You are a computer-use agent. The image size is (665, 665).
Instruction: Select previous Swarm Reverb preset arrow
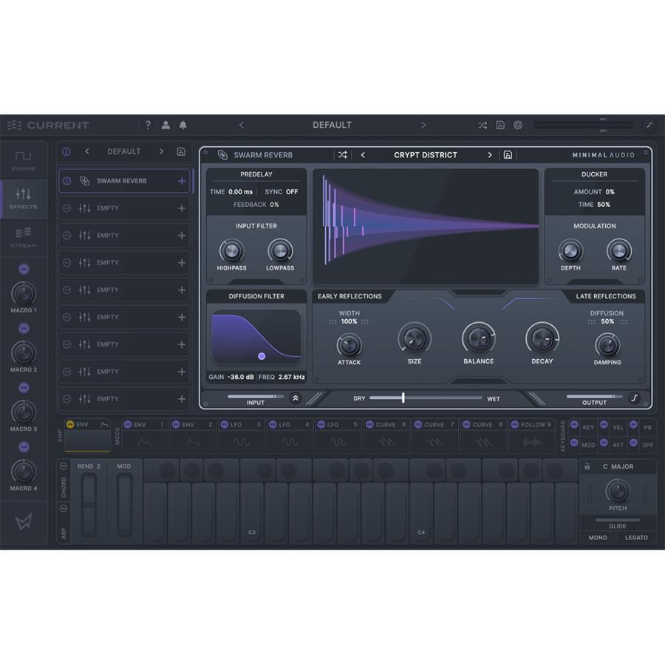(x=363, y=155)
